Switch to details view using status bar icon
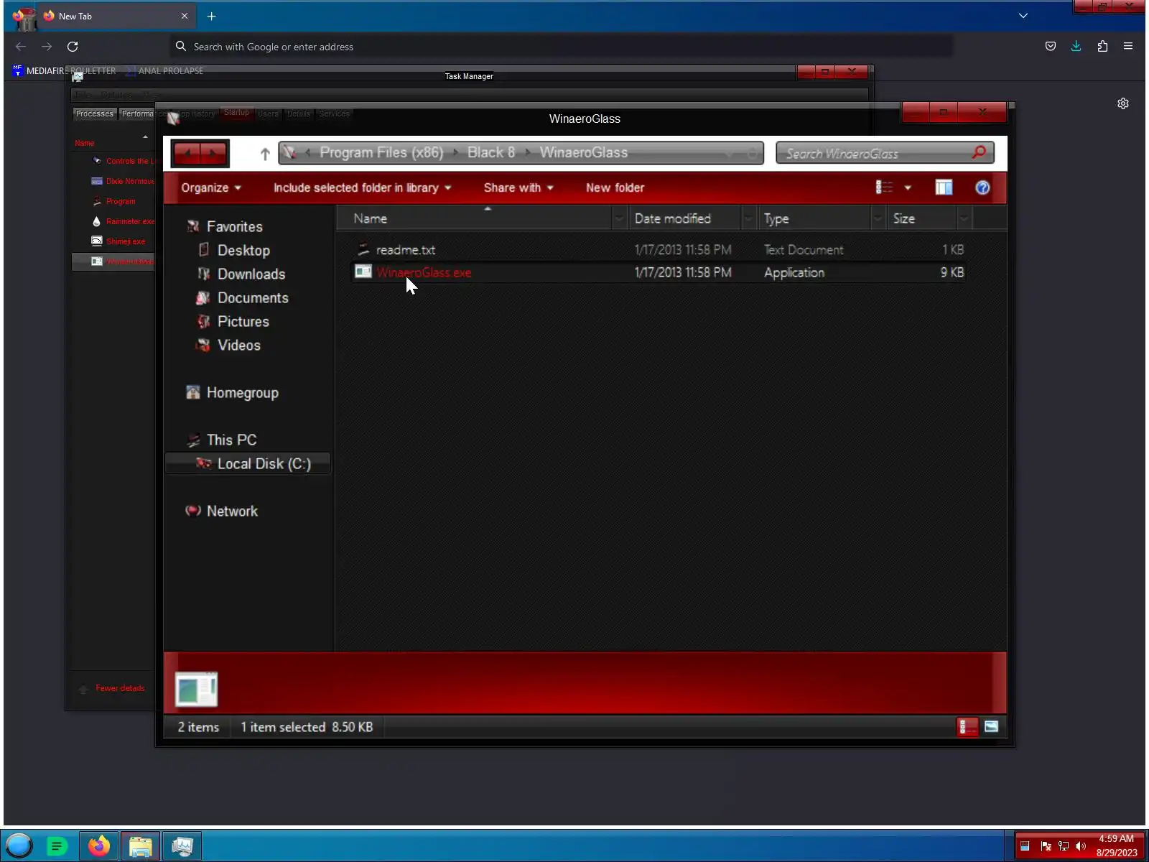This screenshot has height=862, width=1149. (x=967, y=727)
